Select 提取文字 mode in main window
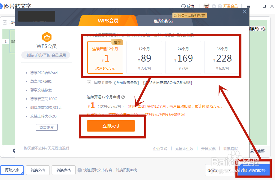275x180 pixels. tap(12, 170)
